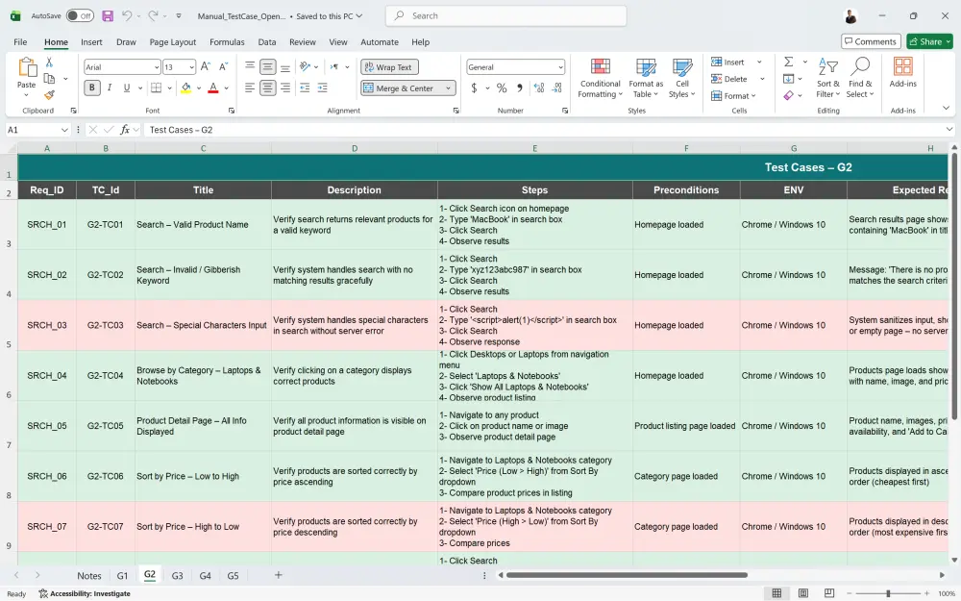
Task: Open the Merge & Center dropdown arrow
Action: point(448,88)
